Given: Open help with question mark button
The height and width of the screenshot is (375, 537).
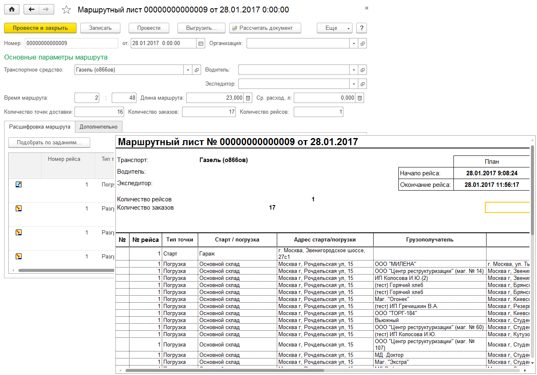Looking at the screenshot, I should tap(362, 28).
